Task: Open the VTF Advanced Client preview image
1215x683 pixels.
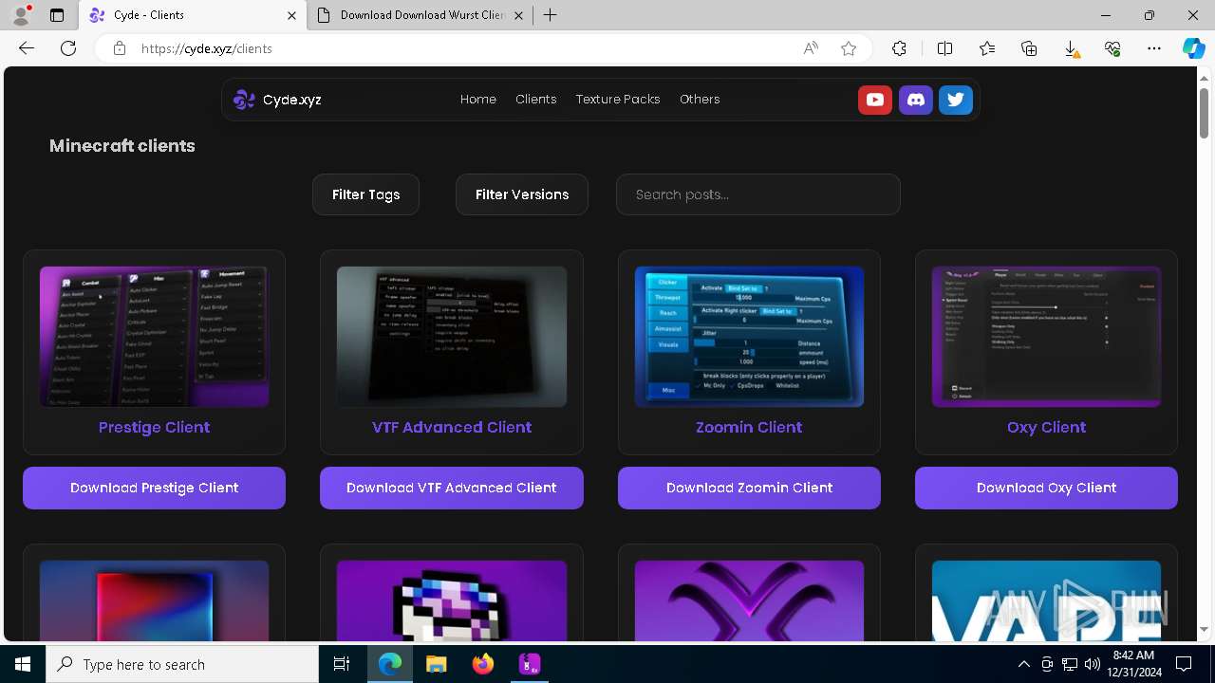Action: pos(452,337)
